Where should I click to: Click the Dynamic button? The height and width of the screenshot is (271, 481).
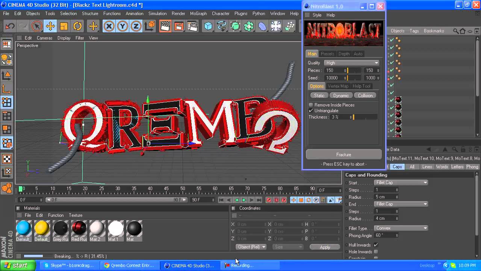(x=341, y=96)
